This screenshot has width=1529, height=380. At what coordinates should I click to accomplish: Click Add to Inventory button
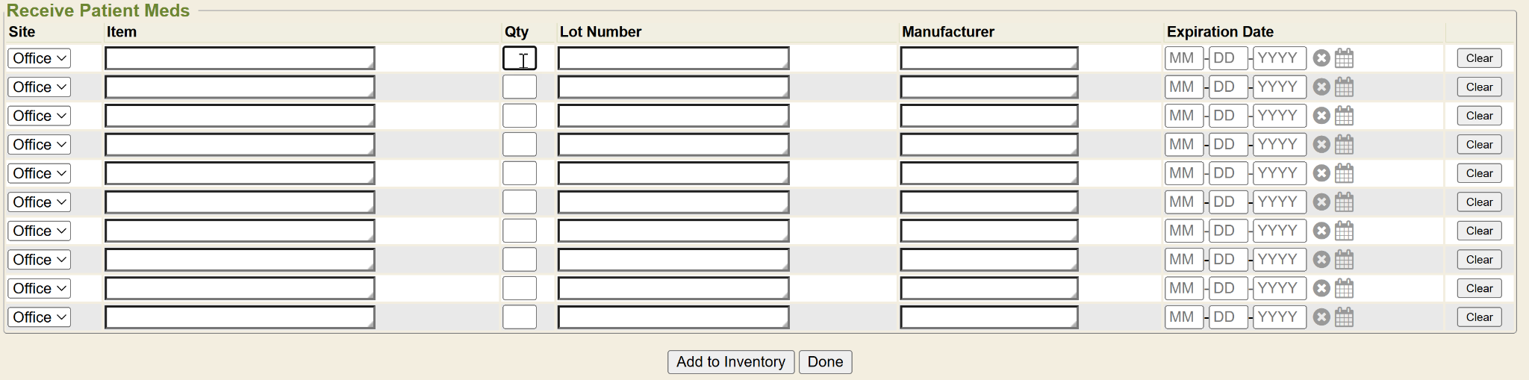(730, 362)
